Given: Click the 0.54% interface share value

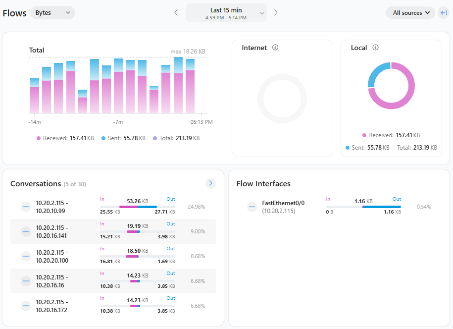Looking at the screenshot, I should pos(424,207).
